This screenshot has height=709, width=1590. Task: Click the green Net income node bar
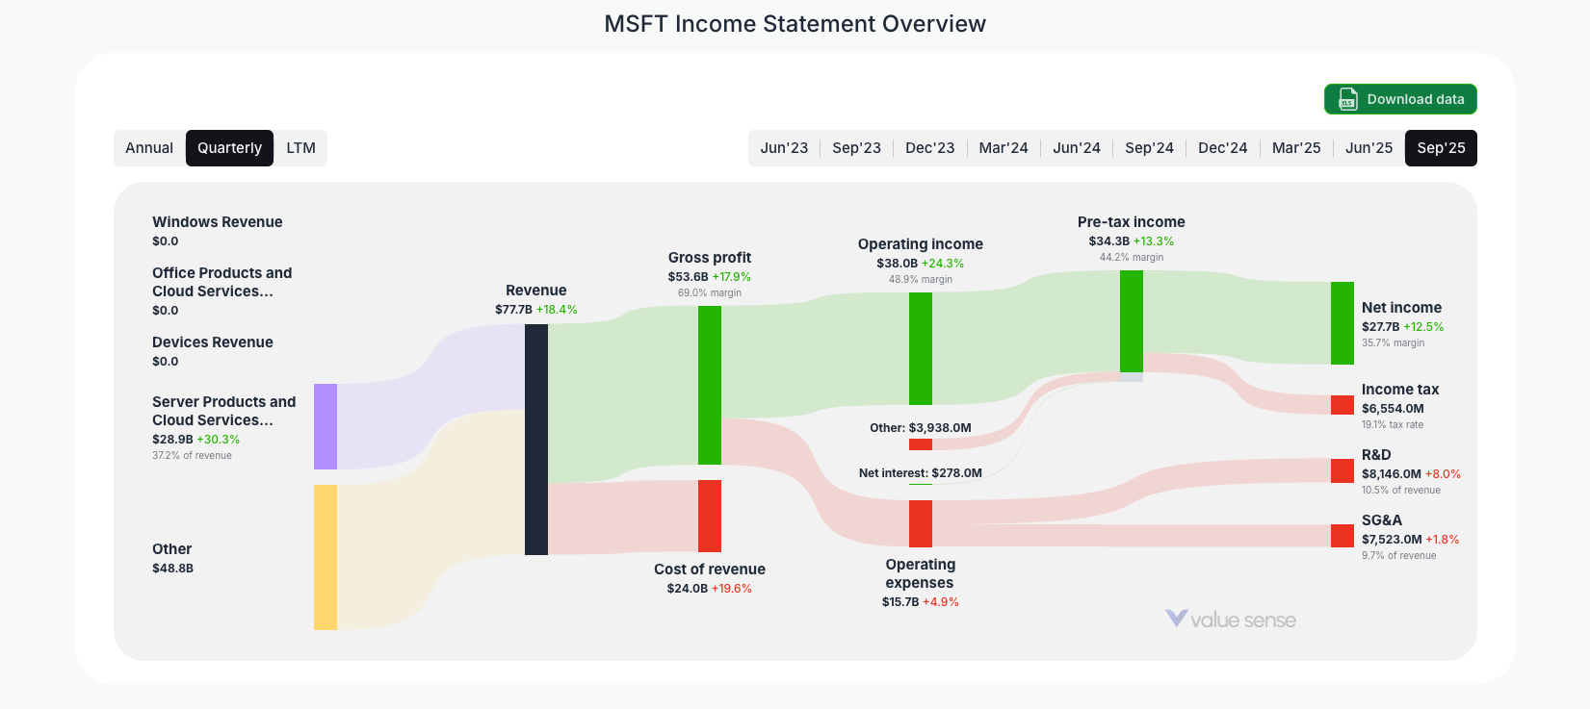click(1342, 323)
